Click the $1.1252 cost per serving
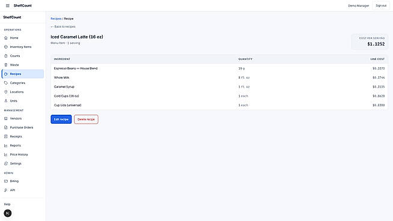This screenshot has height=221, width=393. coord(376,44)
